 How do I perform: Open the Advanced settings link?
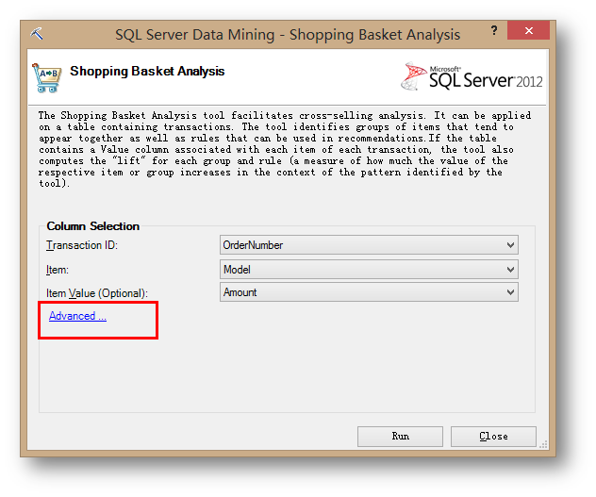click(77, 316)
